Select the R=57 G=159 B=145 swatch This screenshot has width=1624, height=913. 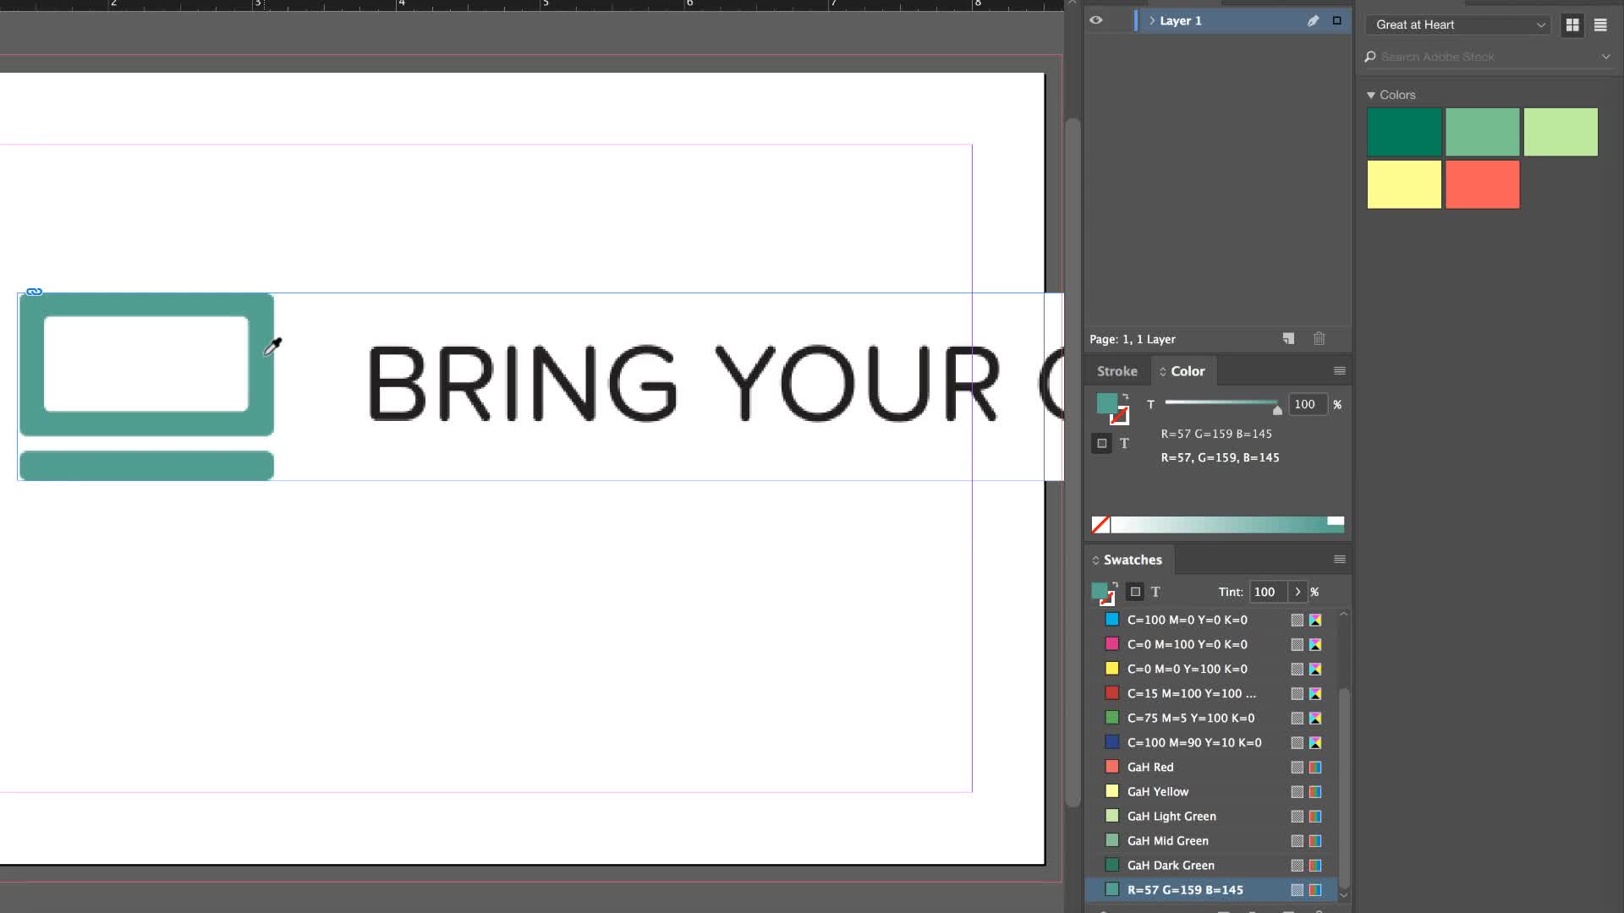pos(1211,889)
